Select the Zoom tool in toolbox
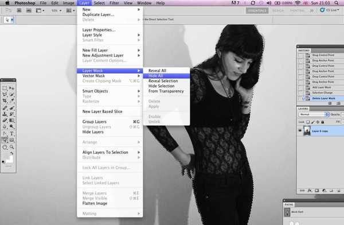 11,147
